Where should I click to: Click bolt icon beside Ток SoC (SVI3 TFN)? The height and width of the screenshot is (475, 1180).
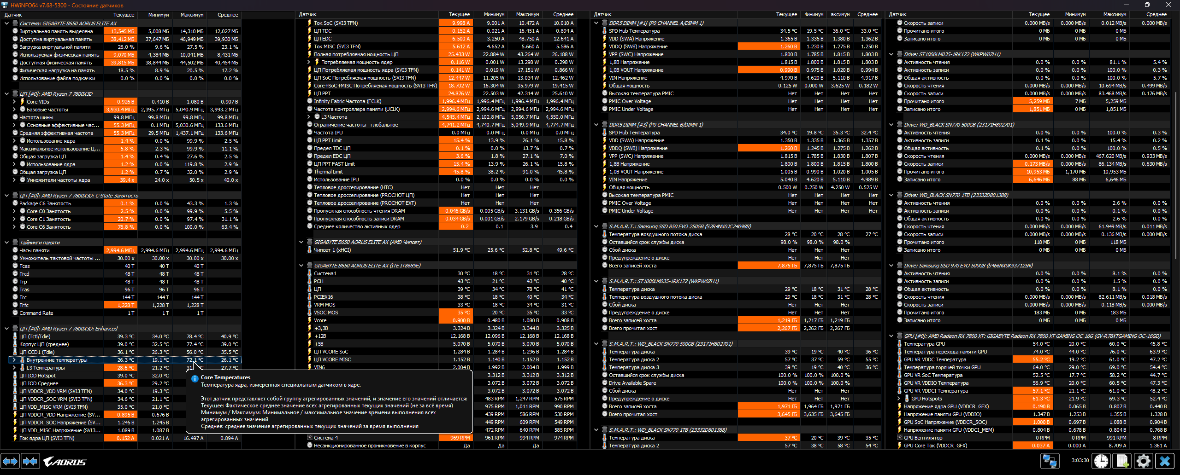[310, 23]
